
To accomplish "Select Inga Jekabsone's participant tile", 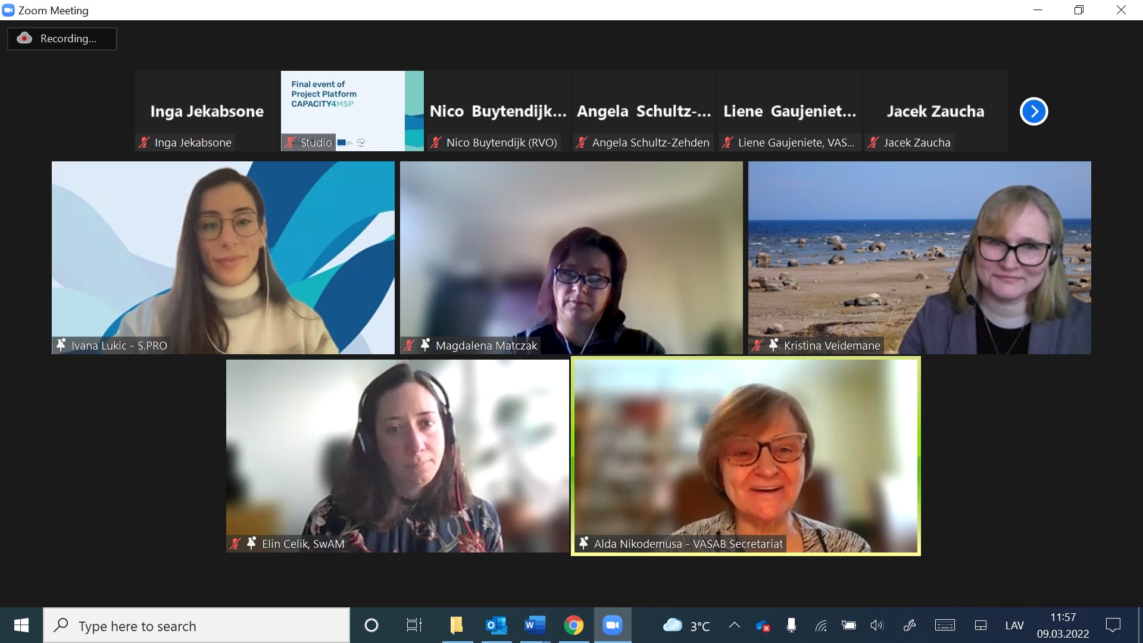I will pos(207,111).
